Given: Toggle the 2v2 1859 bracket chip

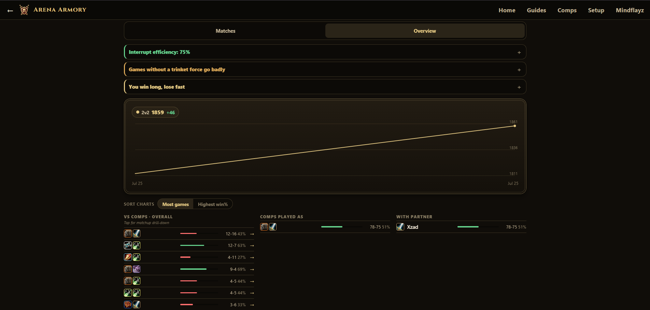Looking at the screenshot, I should point(155,112).
